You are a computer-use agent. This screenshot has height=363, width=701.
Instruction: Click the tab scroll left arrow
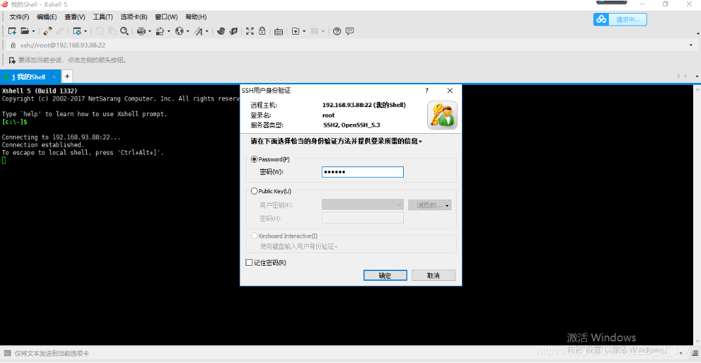point(679,76)
